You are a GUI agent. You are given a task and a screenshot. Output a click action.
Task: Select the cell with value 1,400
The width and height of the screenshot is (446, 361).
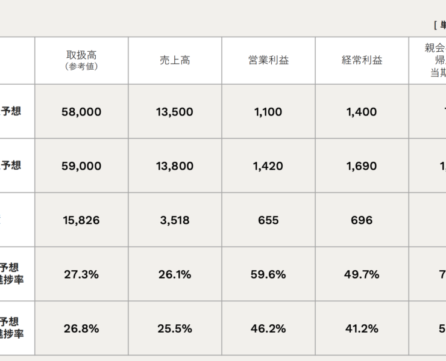pyautogui.click(x=362, y=112)
